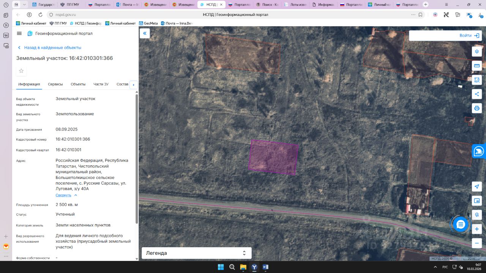Bookmark this page in the address bar
The image size is (486, 273).
pos(420,14)
